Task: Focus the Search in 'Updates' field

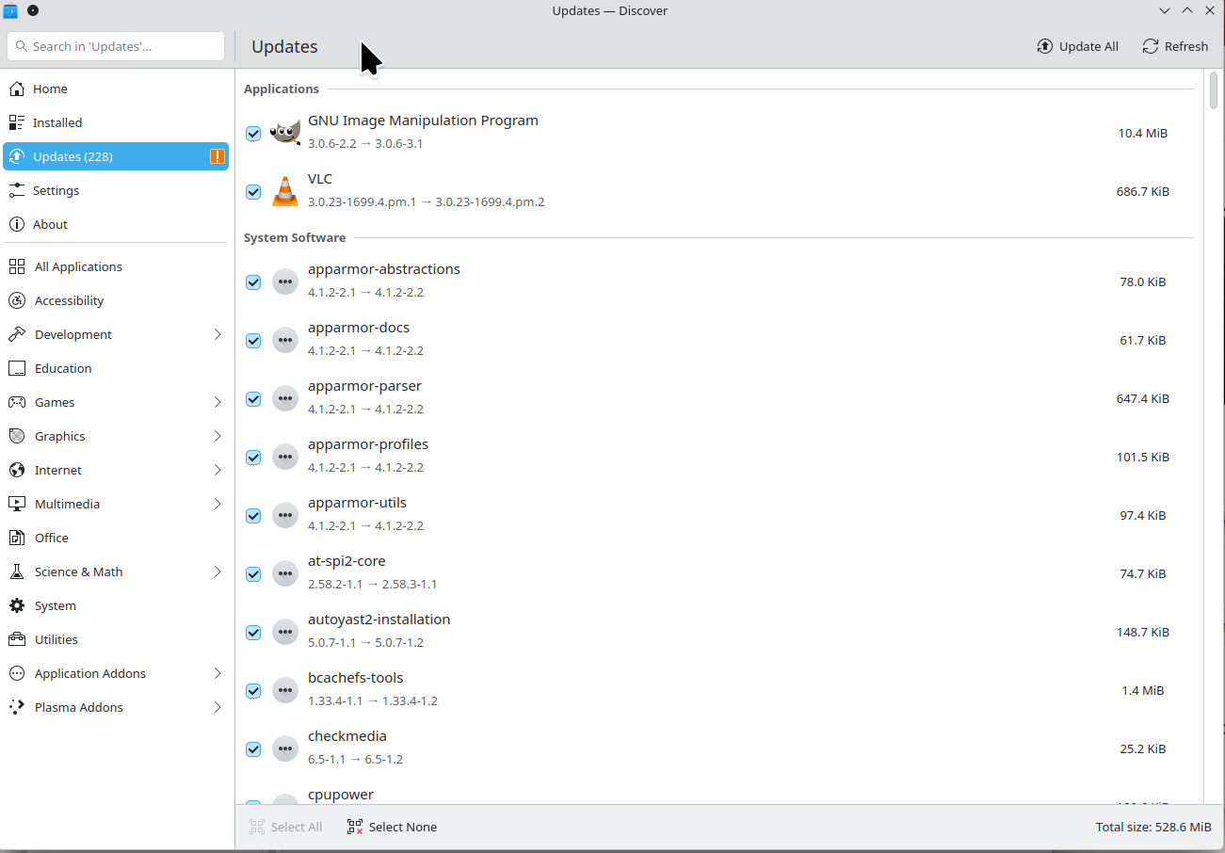Action: [116, 46]
